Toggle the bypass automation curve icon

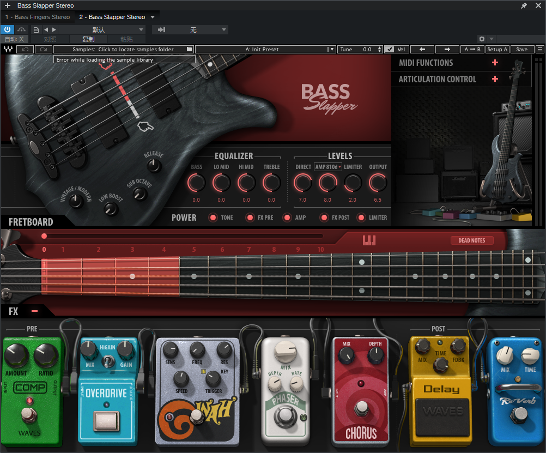click(22, 30)
